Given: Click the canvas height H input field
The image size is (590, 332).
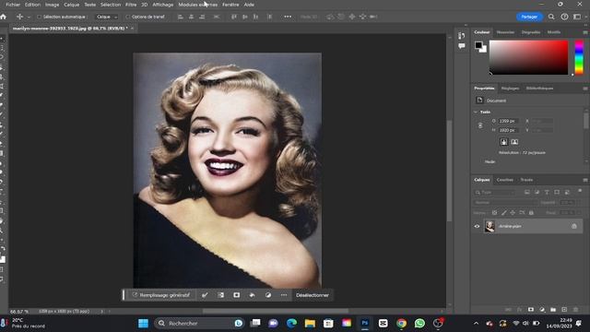Looking at the screenshot, I should coord(508,130).
